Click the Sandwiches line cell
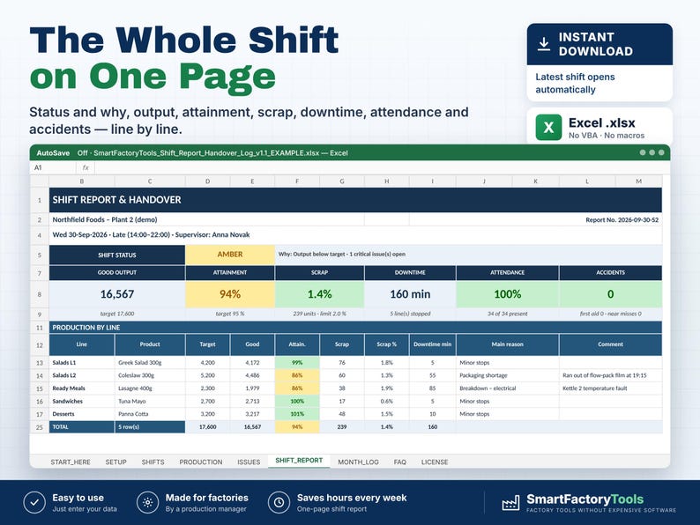The image size is (700, 525). click(x=82, y=402)
